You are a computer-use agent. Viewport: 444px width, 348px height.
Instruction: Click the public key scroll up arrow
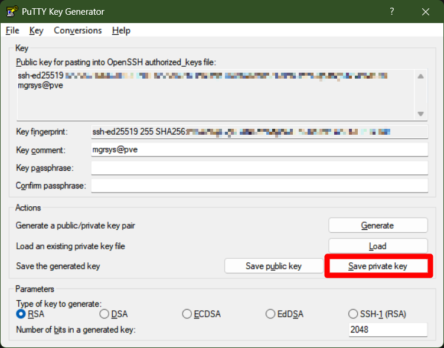(x=421, y=76)
